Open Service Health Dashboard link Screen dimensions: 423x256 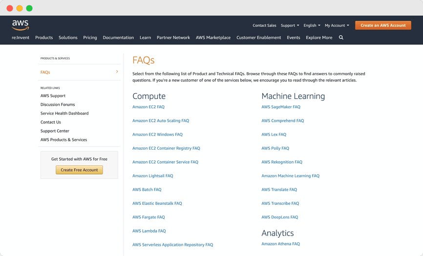click(64, 113)
